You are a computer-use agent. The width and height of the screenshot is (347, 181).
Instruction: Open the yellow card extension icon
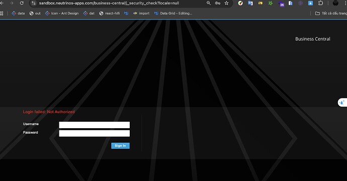(261, 3)
